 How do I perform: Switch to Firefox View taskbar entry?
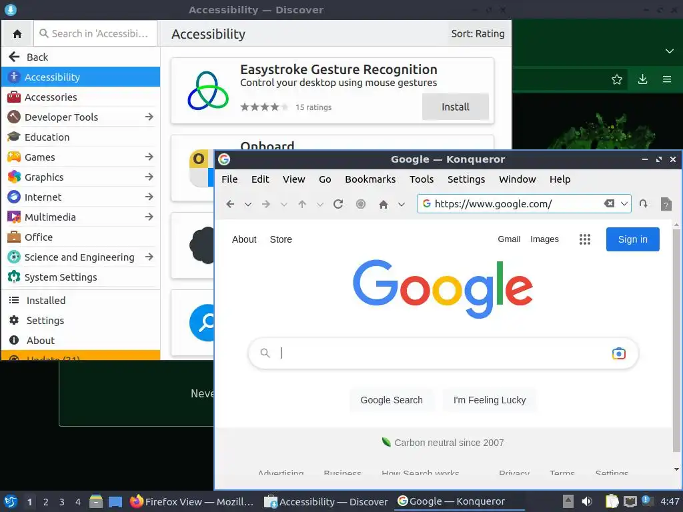click(x=191, y=501)
